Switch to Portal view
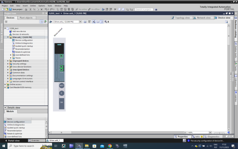 point(14,140)
